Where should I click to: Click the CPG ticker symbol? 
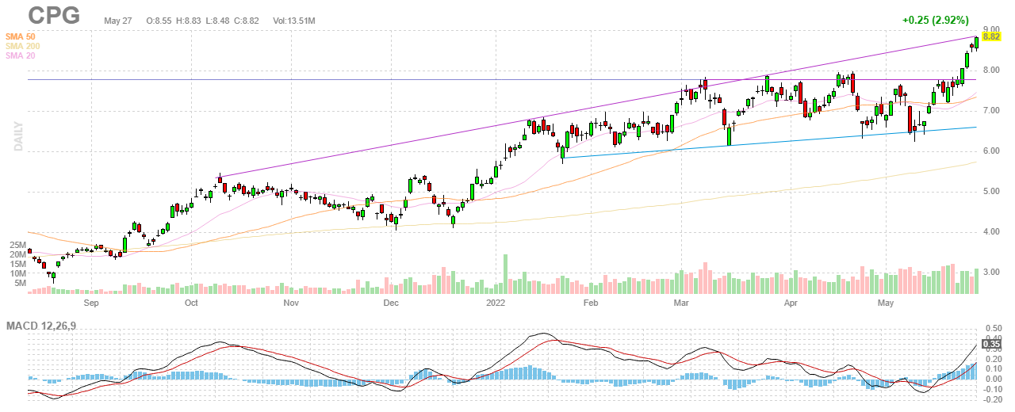tap(54, 15)
